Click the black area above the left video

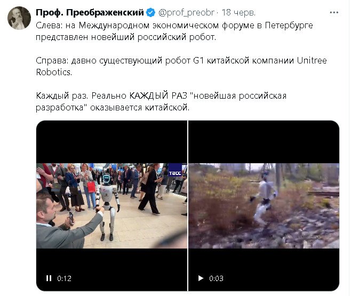coord(111,142)
